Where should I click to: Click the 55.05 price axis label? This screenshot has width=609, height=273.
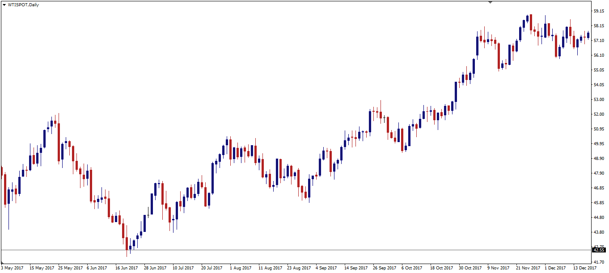(x=599, y=70)
